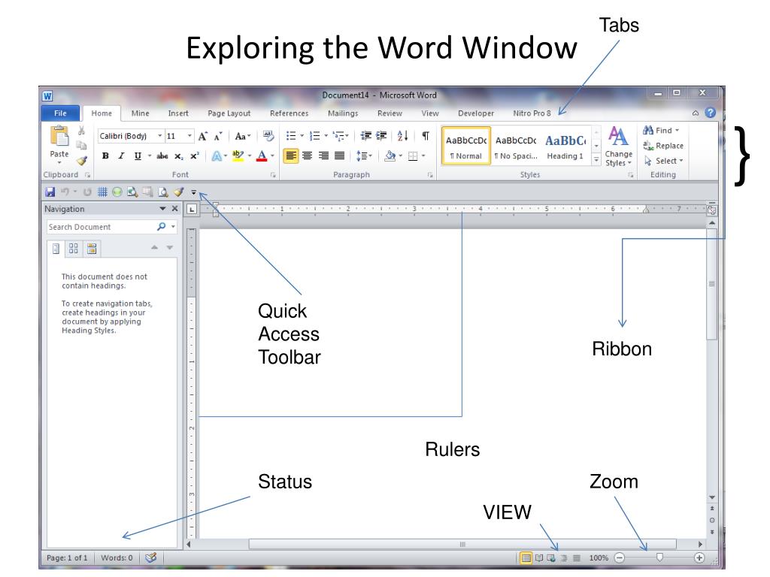Click the search magnifier in Navigation pane
This screenshot has height=577, width=770.
161,227
